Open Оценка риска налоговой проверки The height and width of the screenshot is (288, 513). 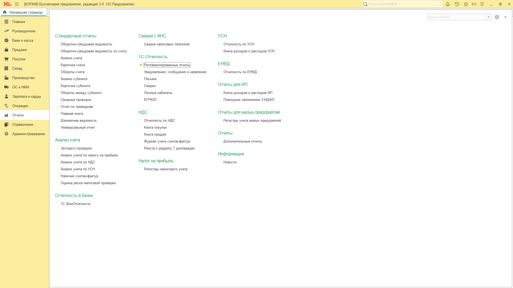pyautogui.click(x=88, y=183)
